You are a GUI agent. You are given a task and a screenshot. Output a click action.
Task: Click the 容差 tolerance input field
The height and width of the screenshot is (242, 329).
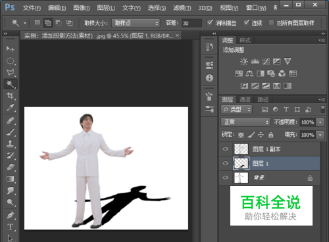[191, 23]
